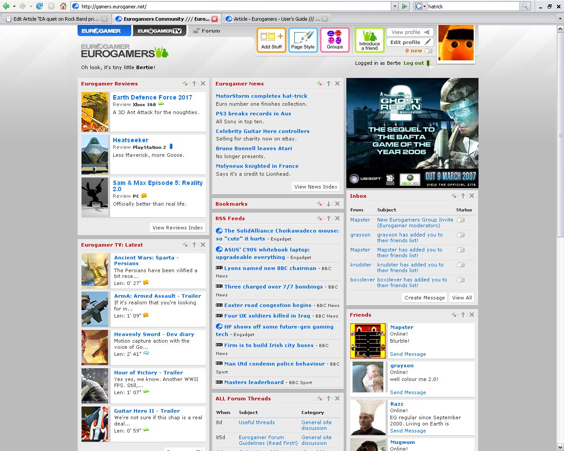Click the search magnifier icon
564x451 pixels.
click(x=525, y=6)
